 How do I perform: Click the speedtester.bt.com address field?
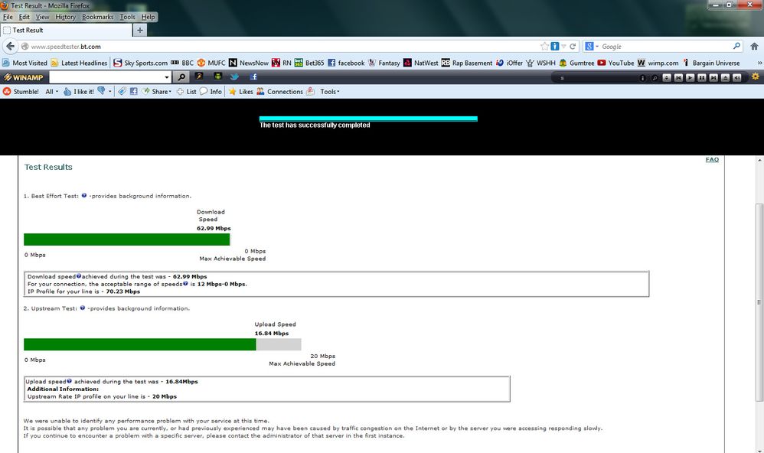tap(282, 46)
